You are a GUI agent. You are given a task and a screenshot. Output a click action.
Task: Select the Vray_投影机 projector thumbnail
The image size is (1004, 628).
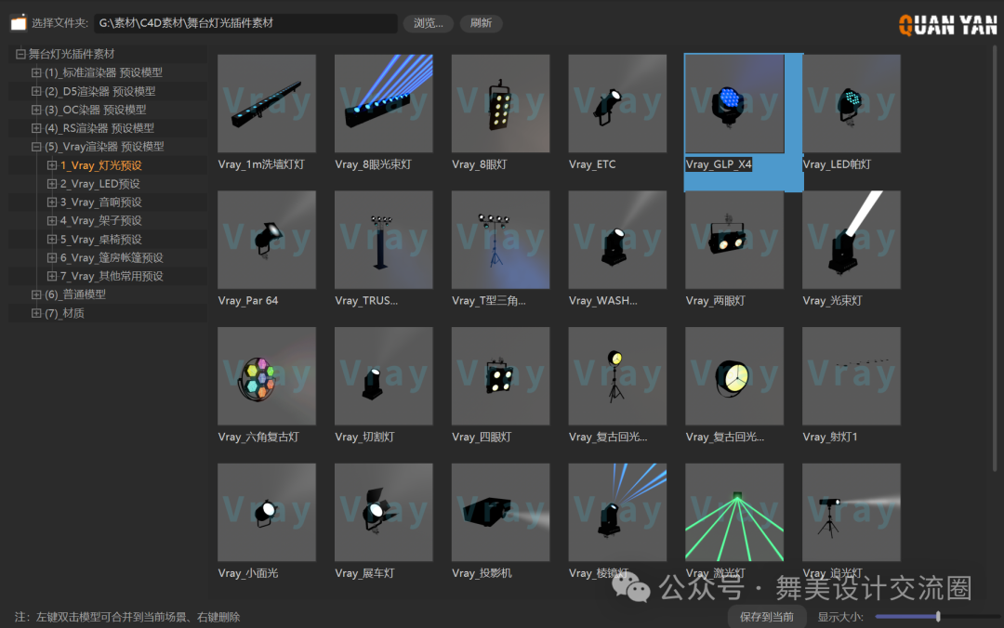pos(500,512)
